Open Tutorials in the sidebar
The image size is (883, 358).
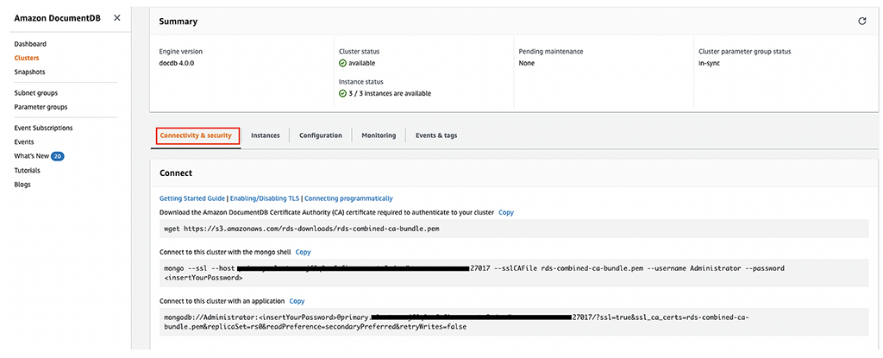pyautogui.click(x=27, y=170)
